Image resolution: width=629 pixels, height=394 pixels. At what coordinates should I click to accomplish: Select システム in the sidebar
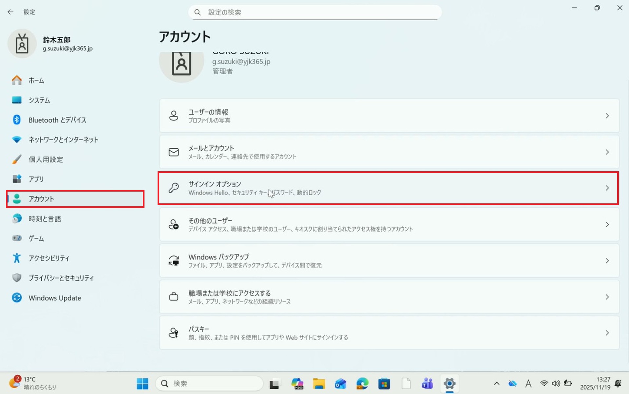pos(39,100)
